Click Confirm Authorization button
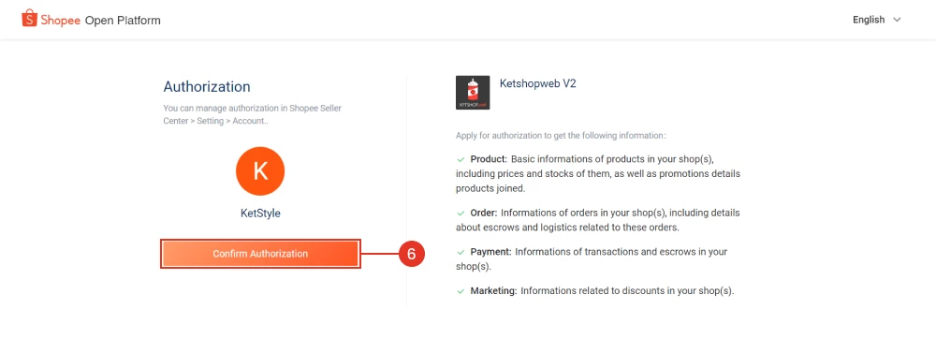The width and height of the screenshot is (936, 339). pyautogui.click(x=260, y=254)
